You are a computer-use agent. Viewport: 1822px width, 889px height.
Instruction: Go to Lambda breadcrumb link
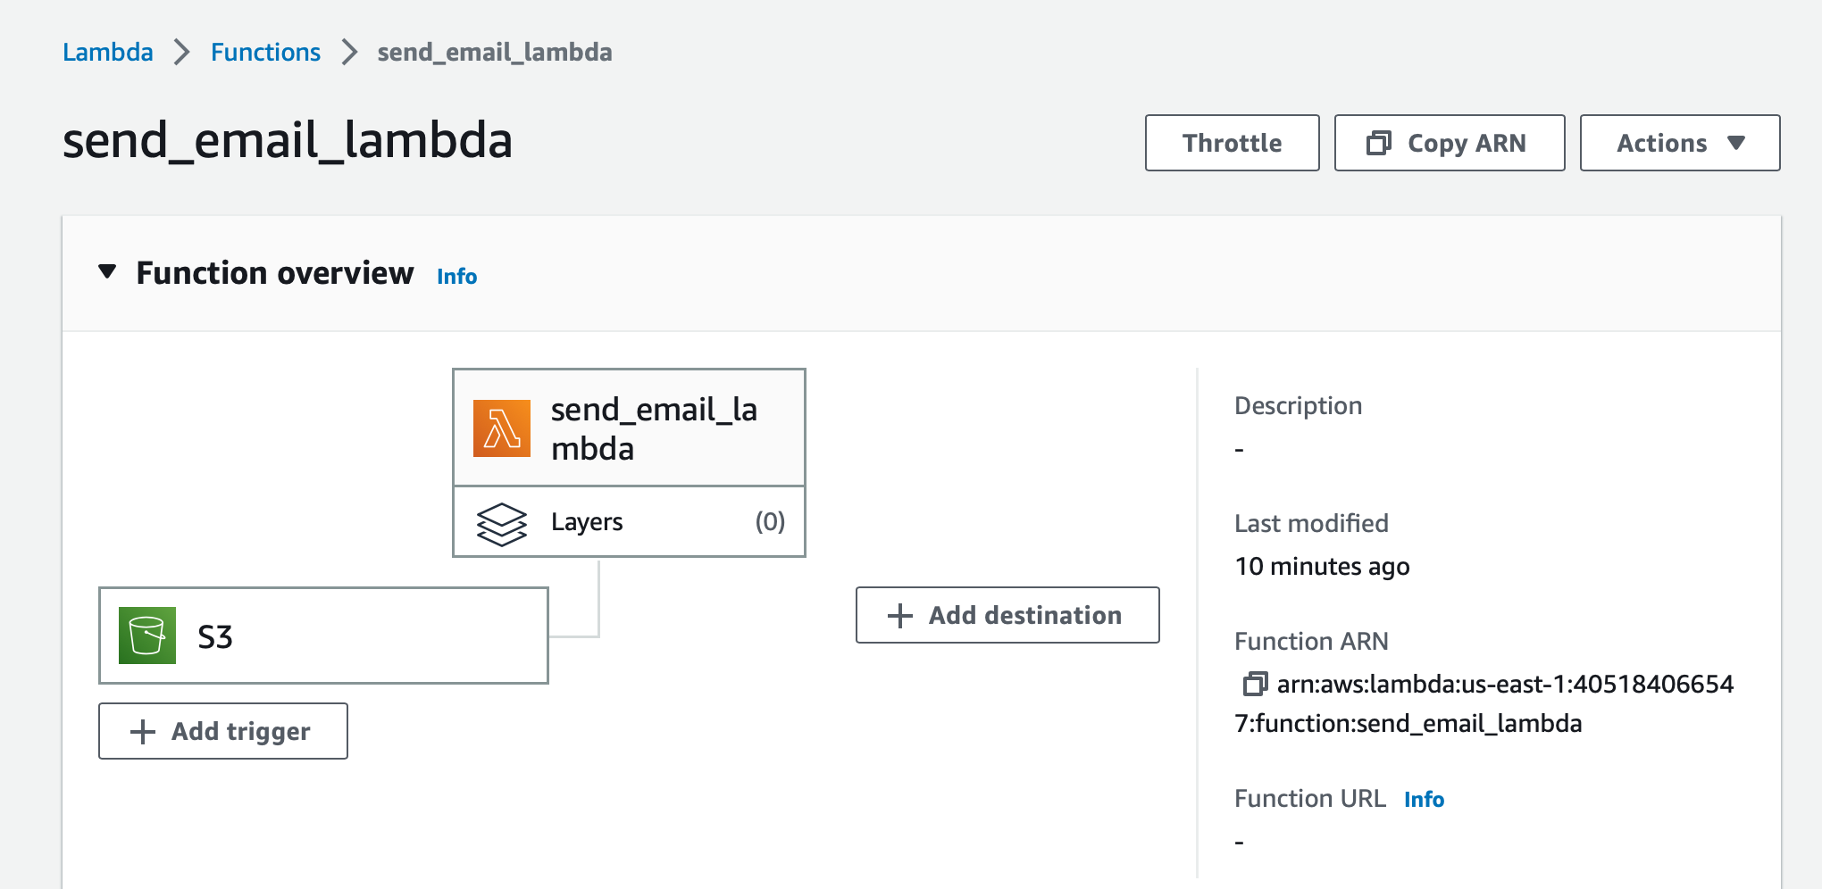[108, 52]
